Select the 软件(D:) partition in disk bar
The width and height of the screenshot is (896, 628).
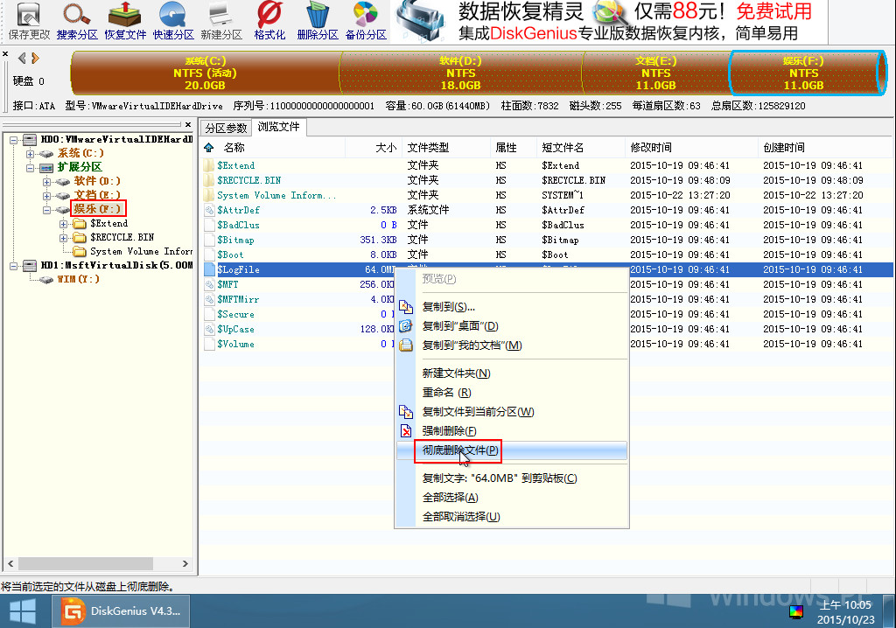coord(460,73)
